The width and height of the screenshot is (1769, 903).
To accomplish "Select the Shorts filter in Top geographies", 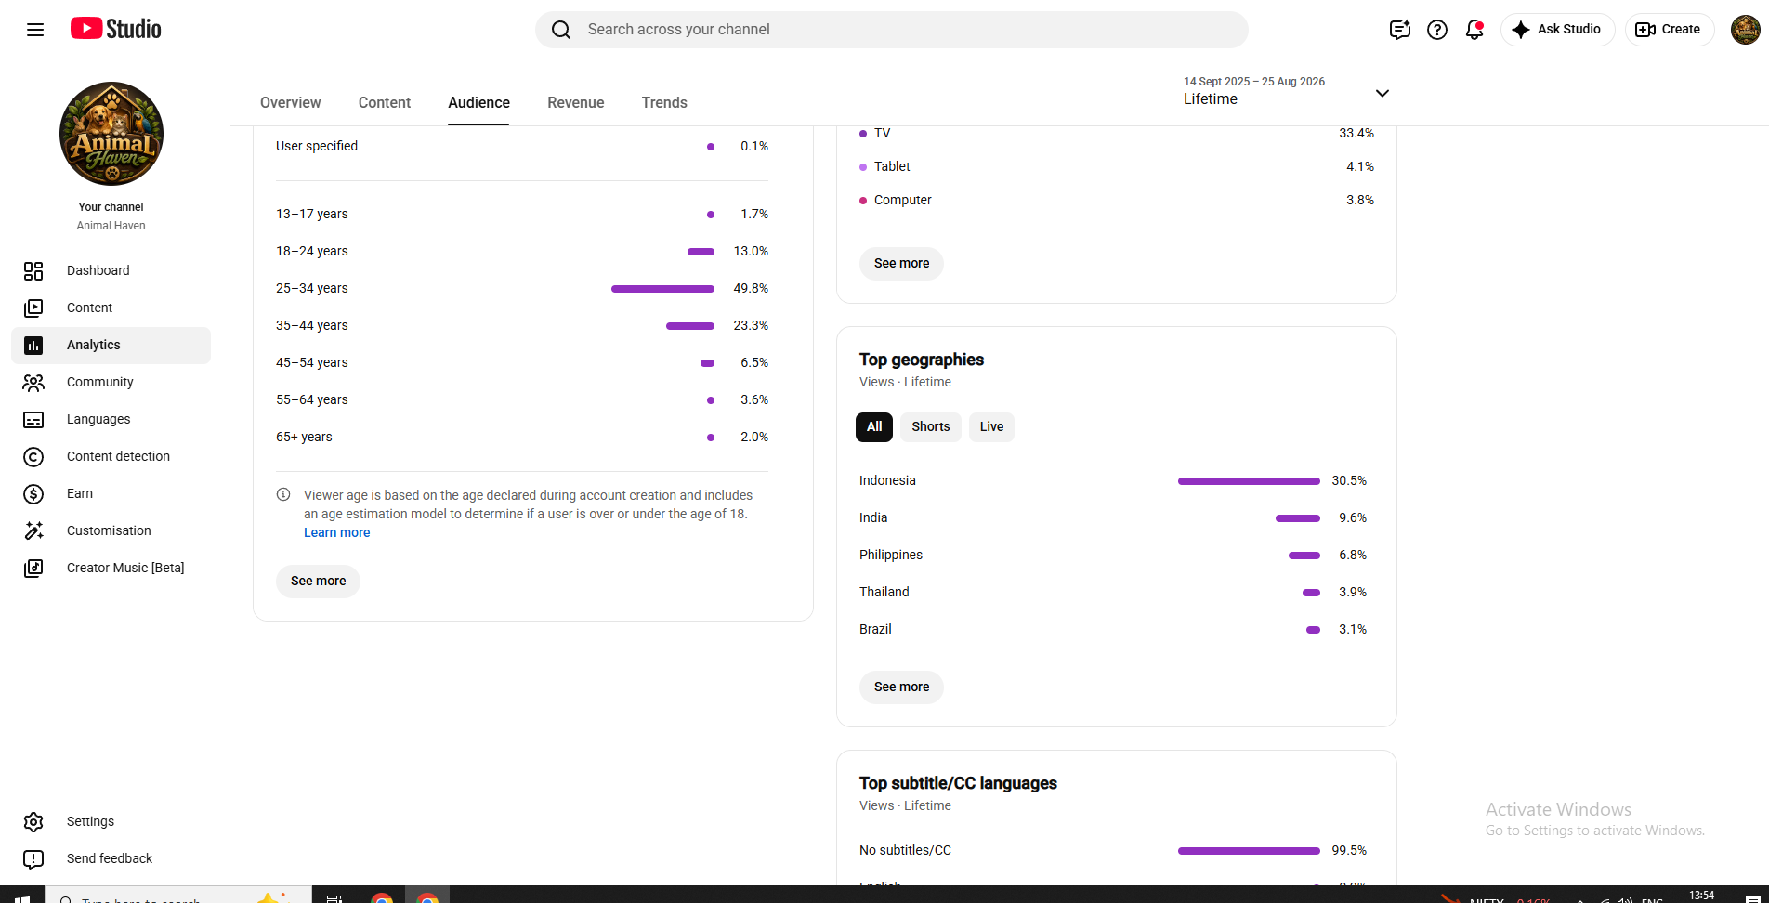I will click(x=930, y=427).
